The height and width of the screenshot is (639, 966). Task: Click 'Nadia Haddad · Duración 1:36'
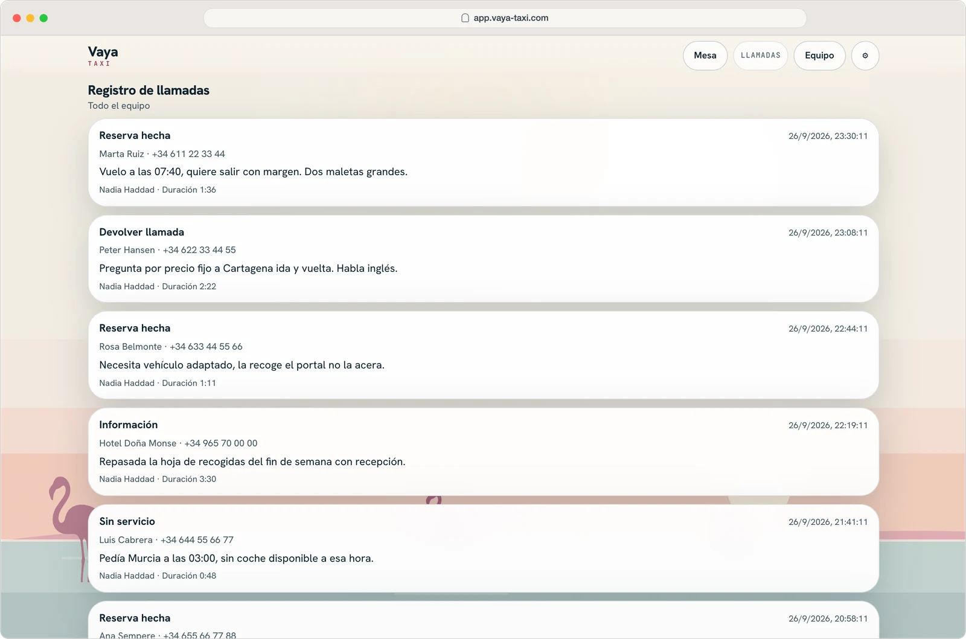tap(158, 190)
